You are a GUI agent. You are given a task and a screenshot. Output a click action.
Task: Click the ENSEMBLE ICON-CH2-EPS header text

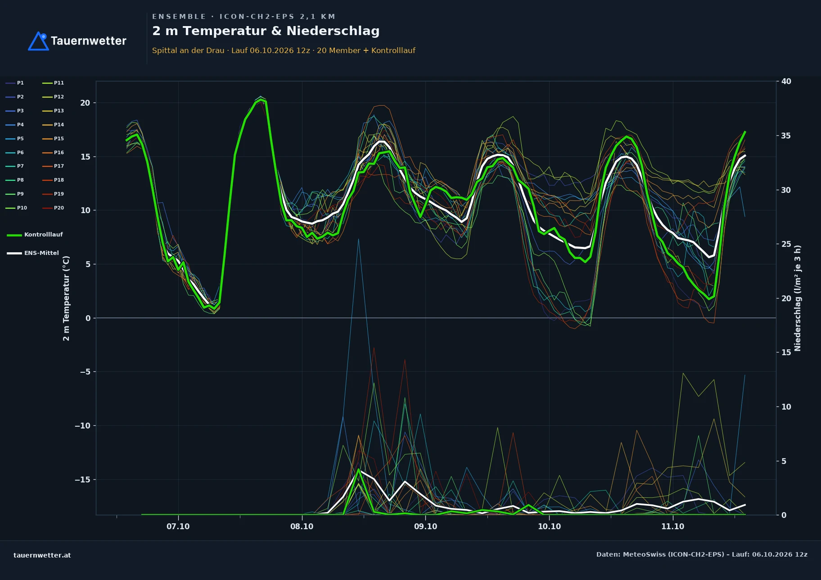pos(244,17)
